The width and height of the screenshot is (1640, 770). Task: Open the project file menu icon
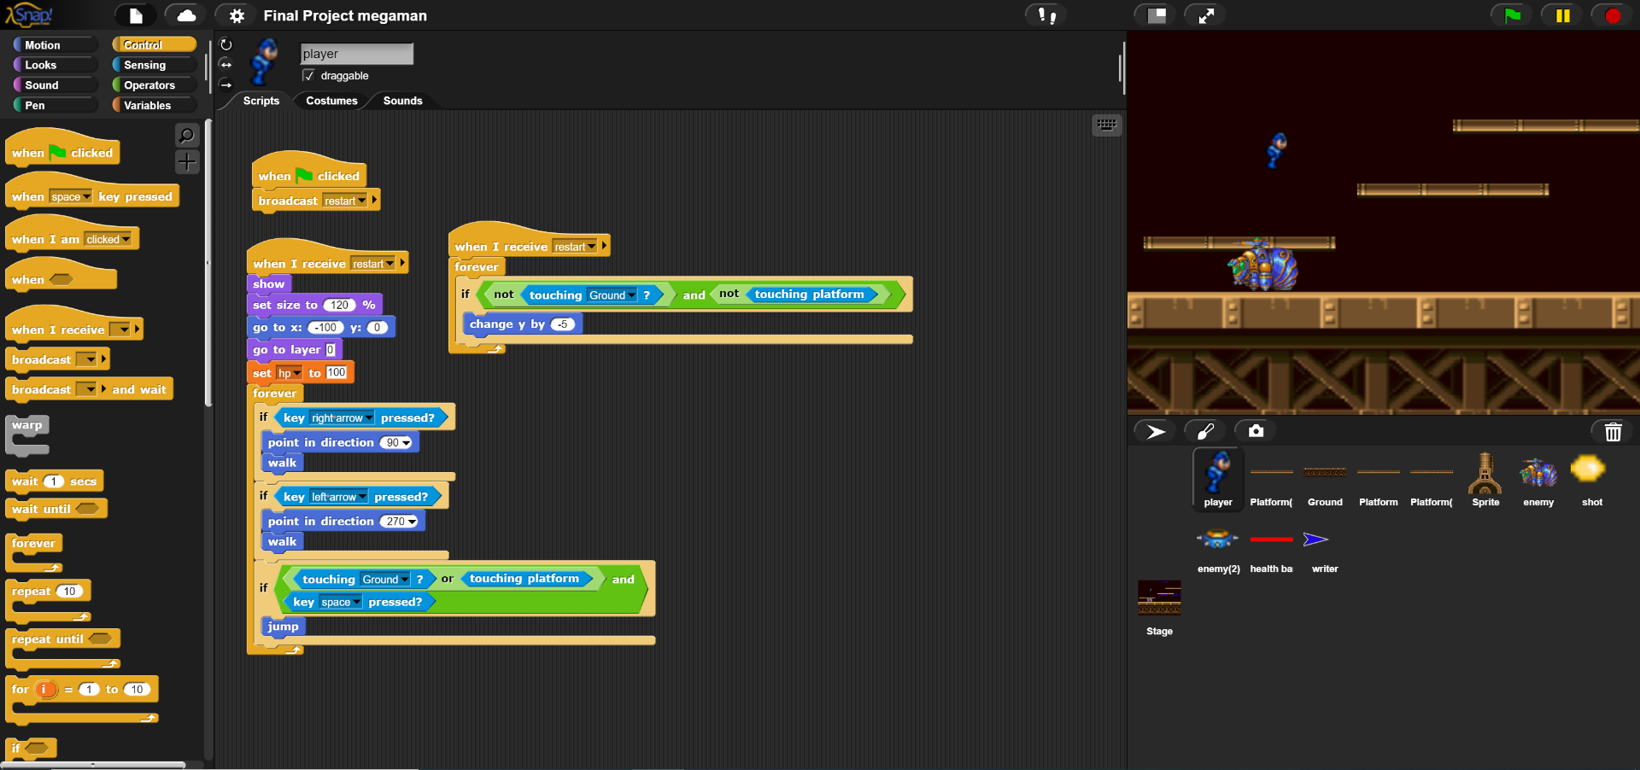[x=136, y=15]
